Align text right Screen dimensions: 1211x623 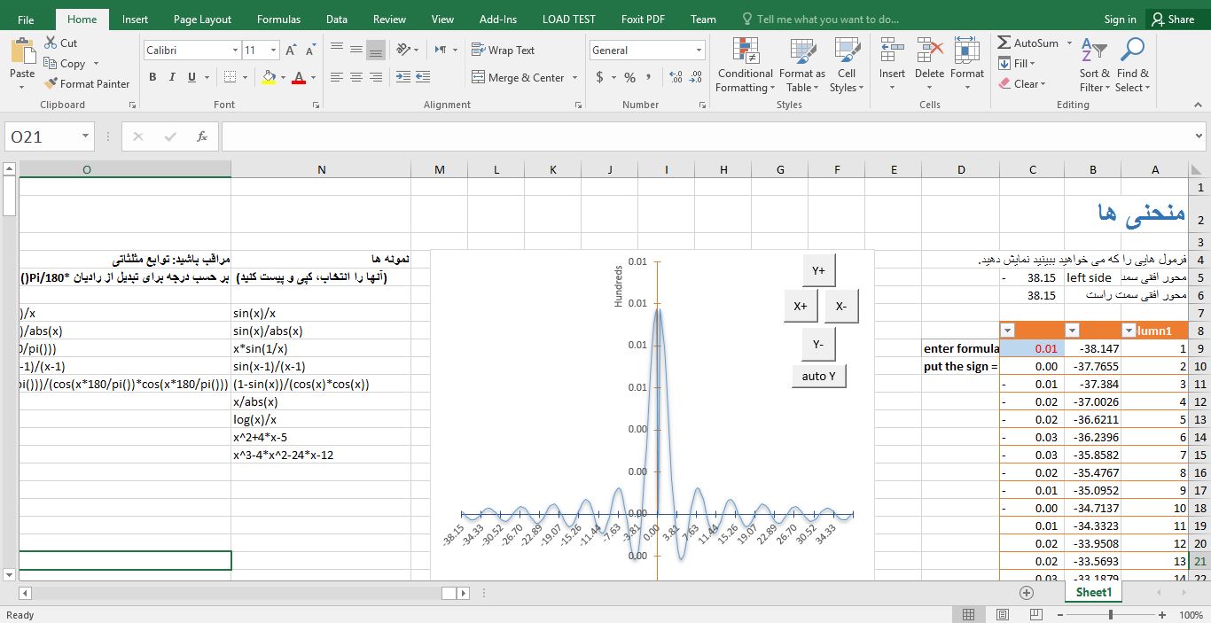376,77
